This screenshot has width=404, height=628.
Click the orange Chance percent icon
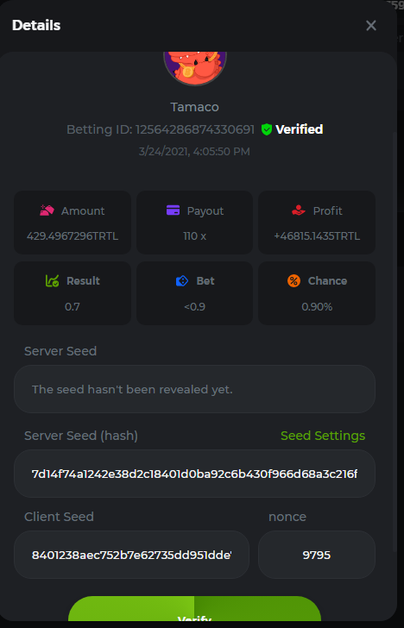[294, 280]
